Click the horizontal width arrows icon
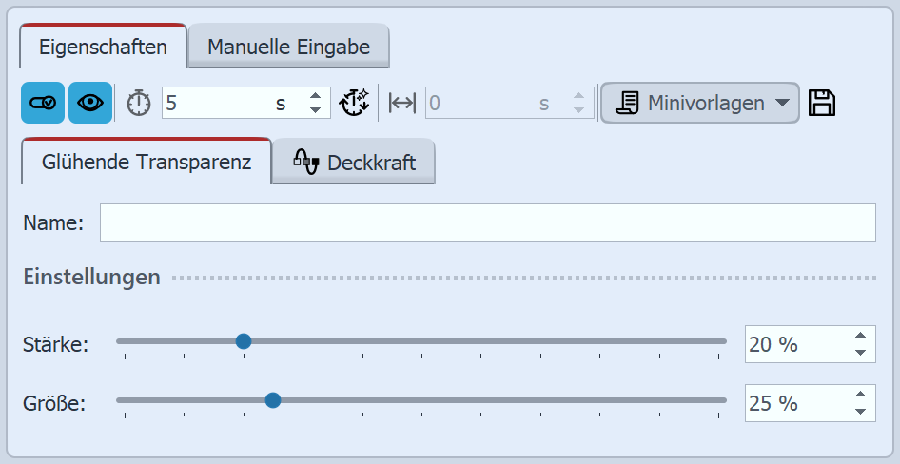900x464 pixels. (402, 104)
